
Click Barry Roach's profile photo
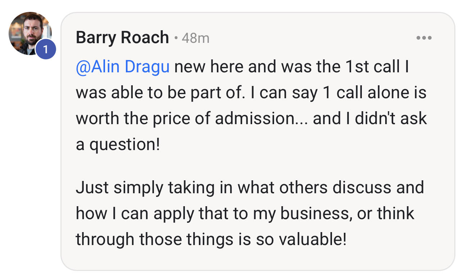coord(28,32)
